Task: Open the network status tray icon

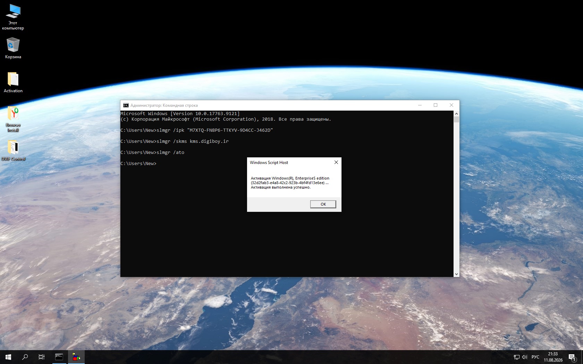Action: coord(516,357)
